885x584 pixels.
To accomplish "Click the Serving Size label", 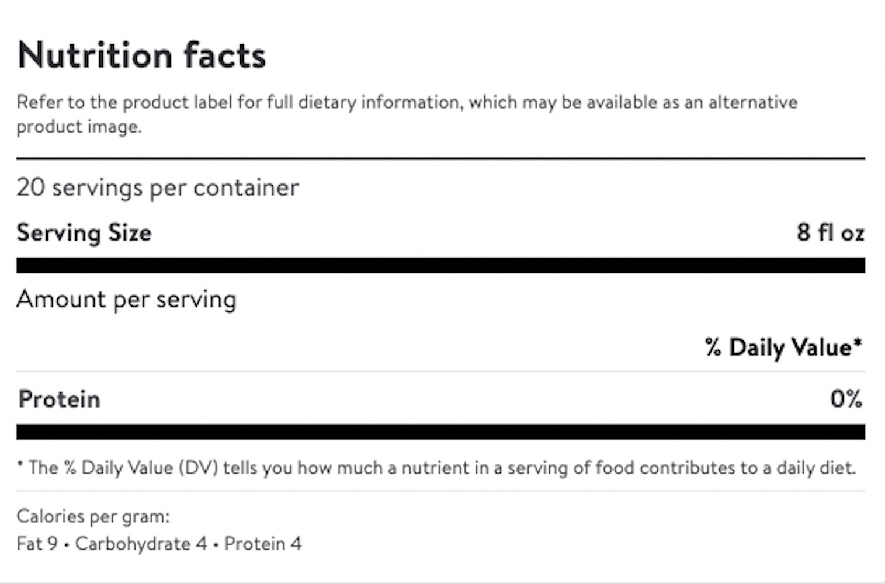I will point(84,232).
